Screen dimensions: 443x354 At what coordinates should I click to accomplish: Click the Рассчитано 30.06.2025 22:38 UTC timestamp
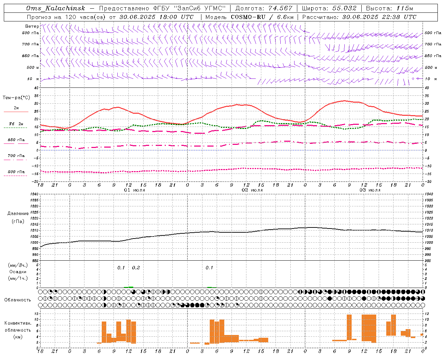click(x=359, y=17)
